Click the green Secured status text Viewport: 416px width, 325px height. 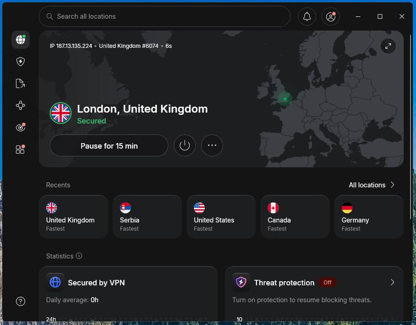pyautogui.click(x=92, y=121)
